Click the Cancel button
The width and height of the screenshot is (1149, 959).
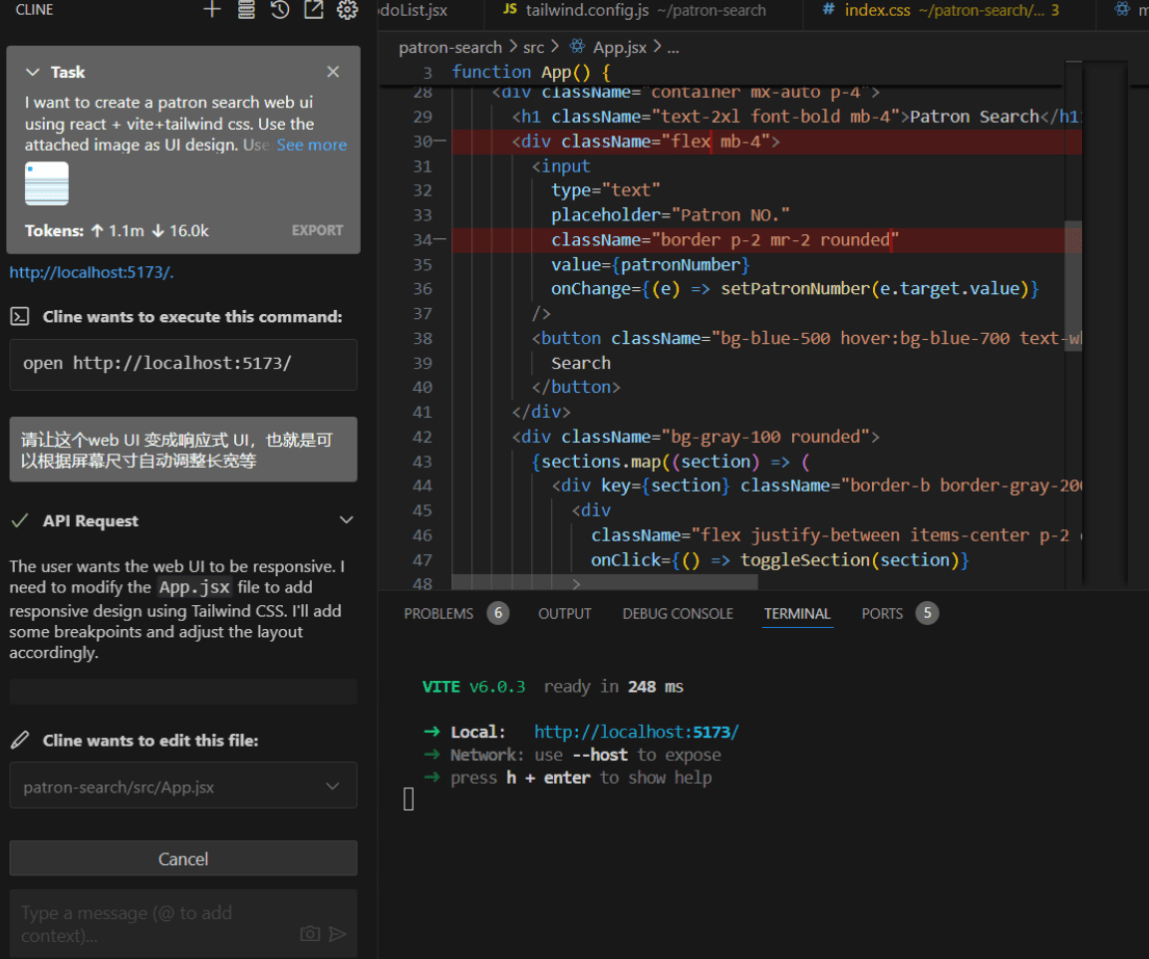(183, 858)
